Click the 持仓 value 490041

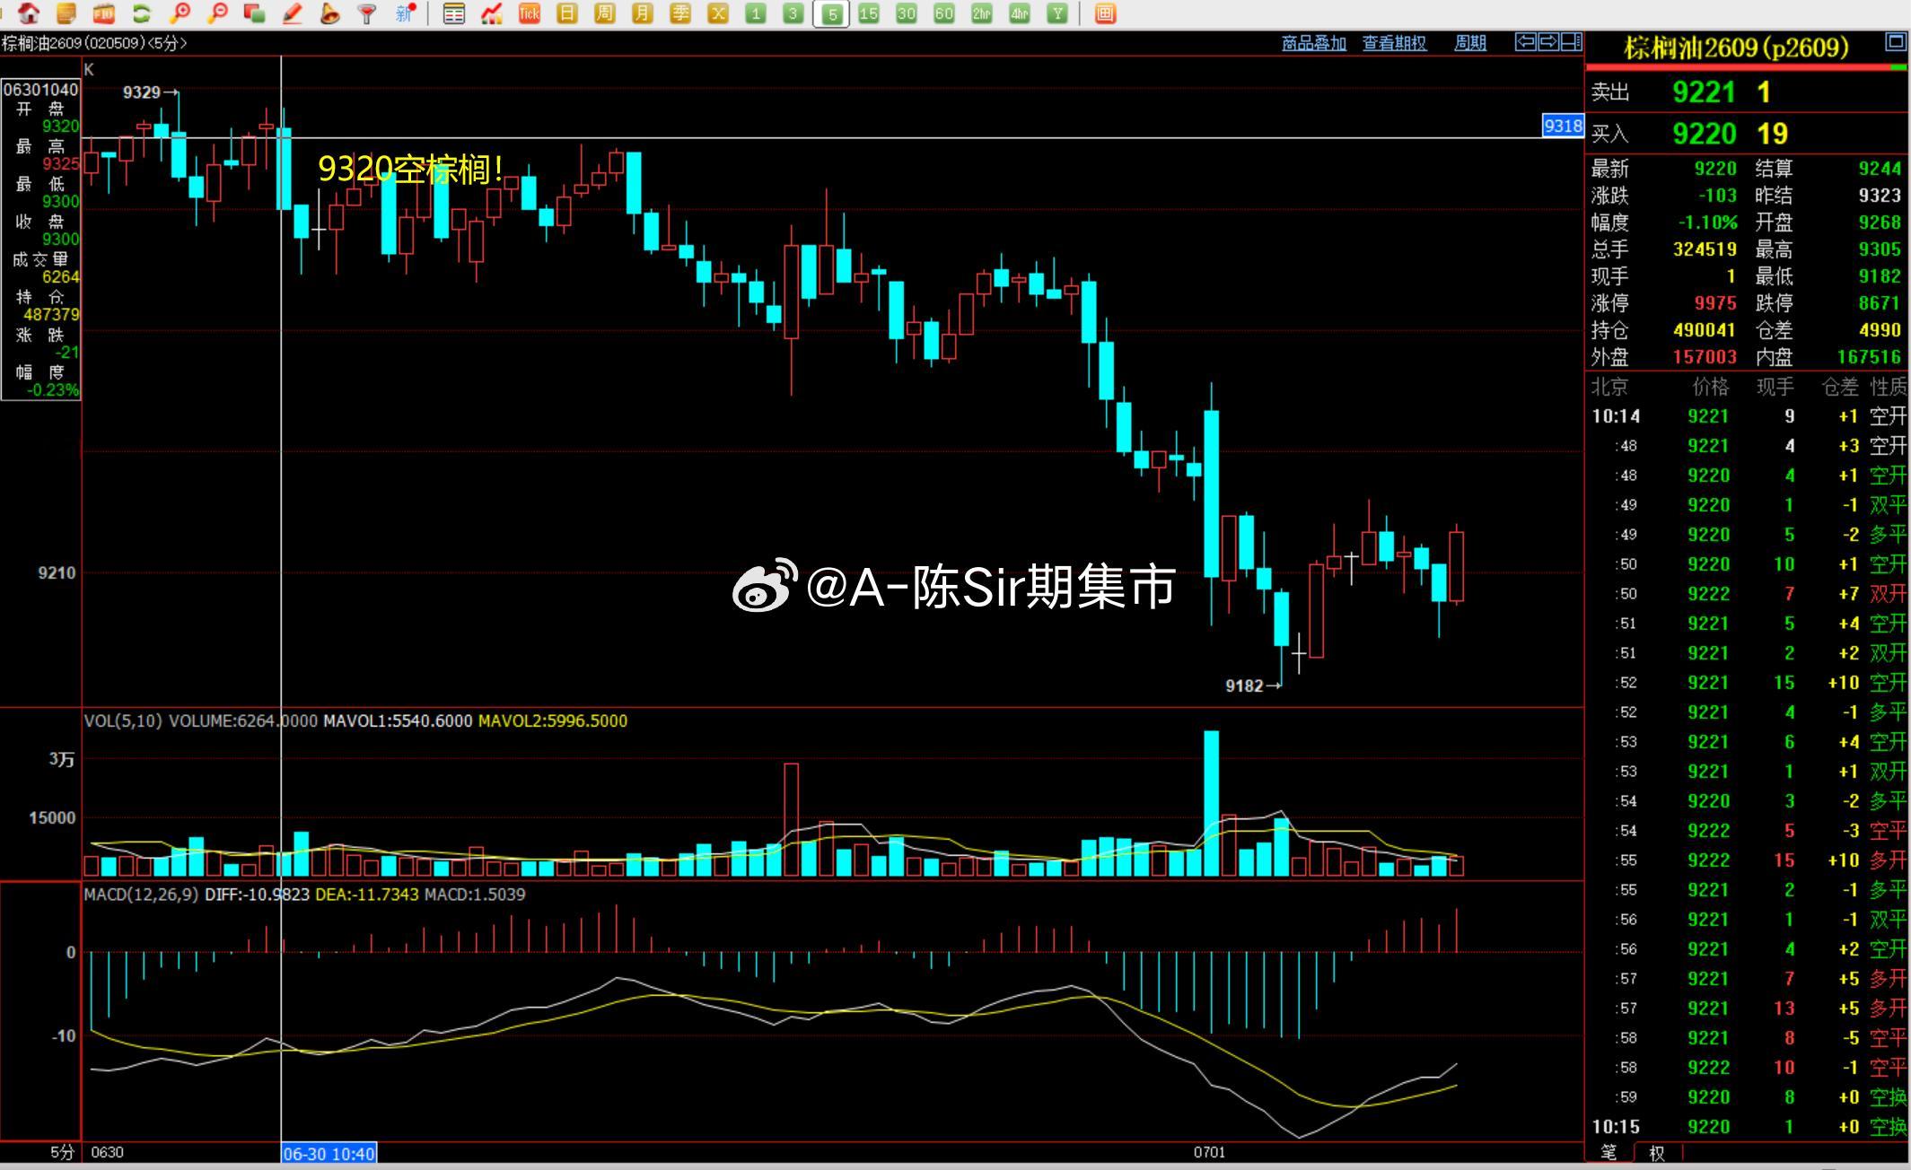pyautogui.click(x=1705, y=330)
